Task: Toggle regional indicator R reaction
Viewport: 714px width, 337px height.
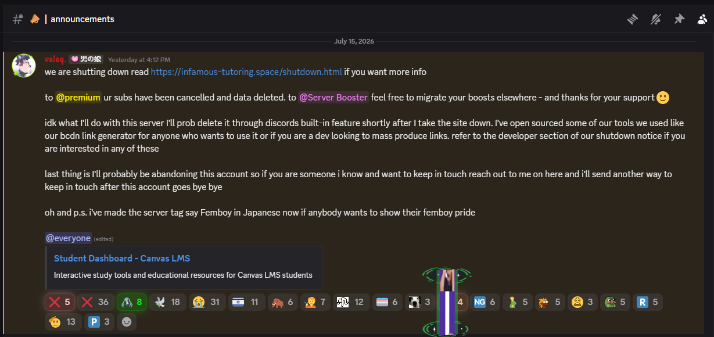Action: click(x=648, y=302)
